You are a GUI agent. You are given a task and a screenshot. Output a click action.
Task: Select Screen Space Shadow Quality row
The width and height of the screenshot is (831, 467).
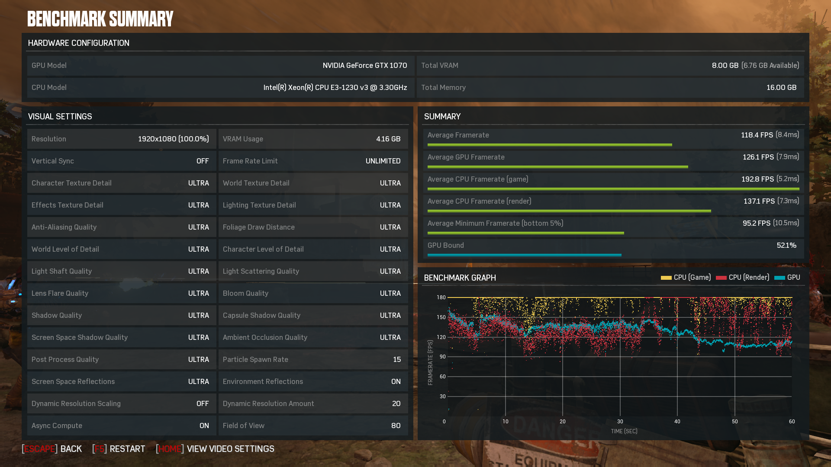point(122,338)
